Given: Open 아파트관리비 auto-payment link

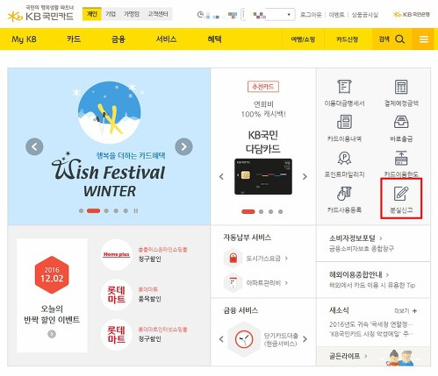Looking at the screenshot, I should 267,282.
